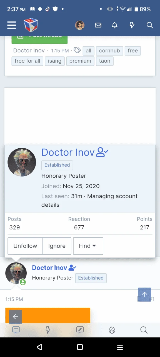Expand the Find dropdown
This screenshot has height=357, width=160.
tap(88, 246)
